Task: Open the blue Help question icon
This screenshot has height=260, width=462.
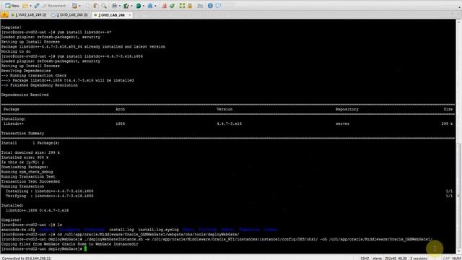Action: 210,6
